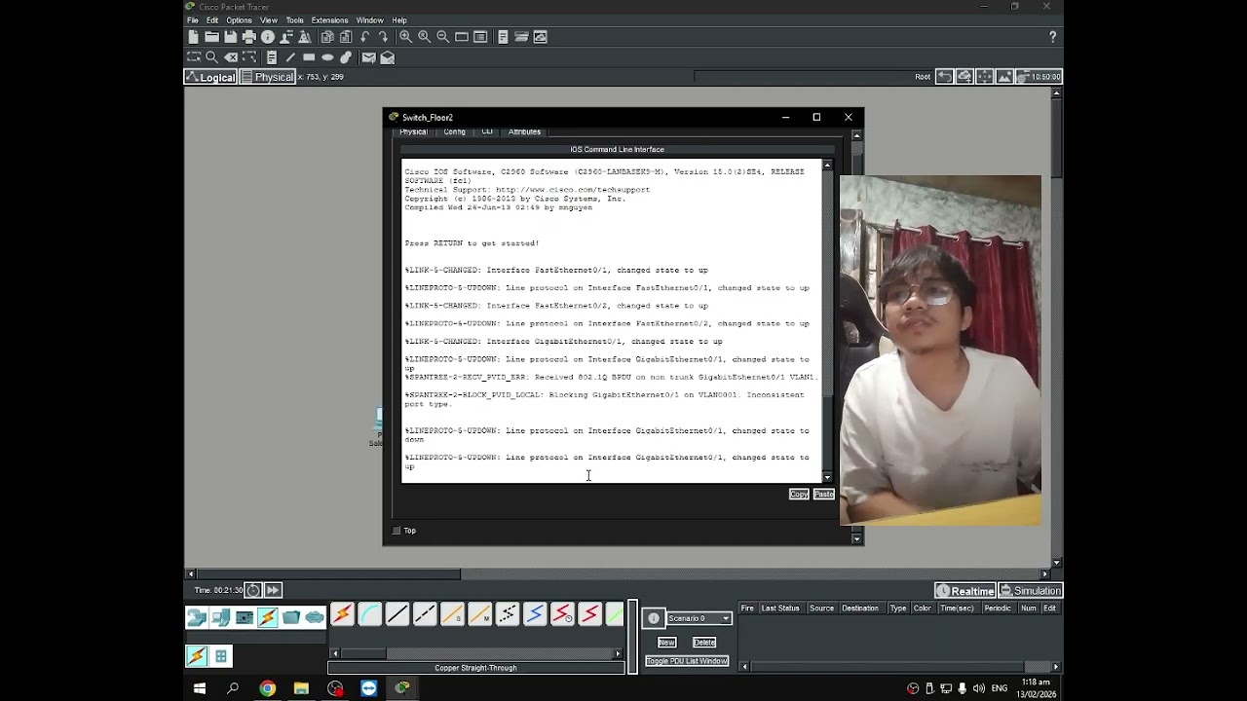
Task: Pick the Draw Ellipse tool
Action: tap(327, 57)
